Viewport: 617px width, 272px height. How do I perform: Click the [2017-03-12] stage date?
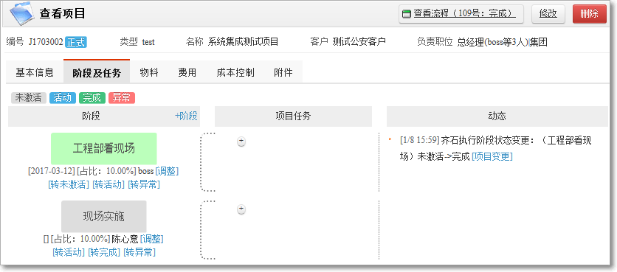point(51,171)
